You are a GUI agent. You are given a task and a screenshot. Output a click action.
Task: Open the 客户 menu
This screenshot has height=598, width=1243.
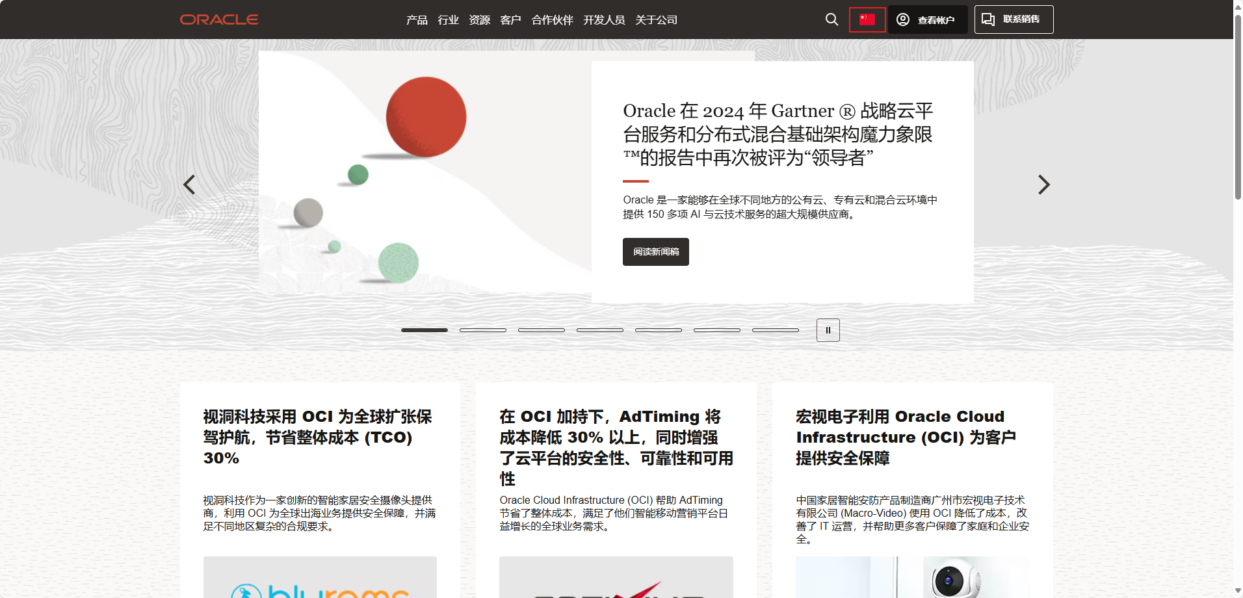tap(510, 20)
